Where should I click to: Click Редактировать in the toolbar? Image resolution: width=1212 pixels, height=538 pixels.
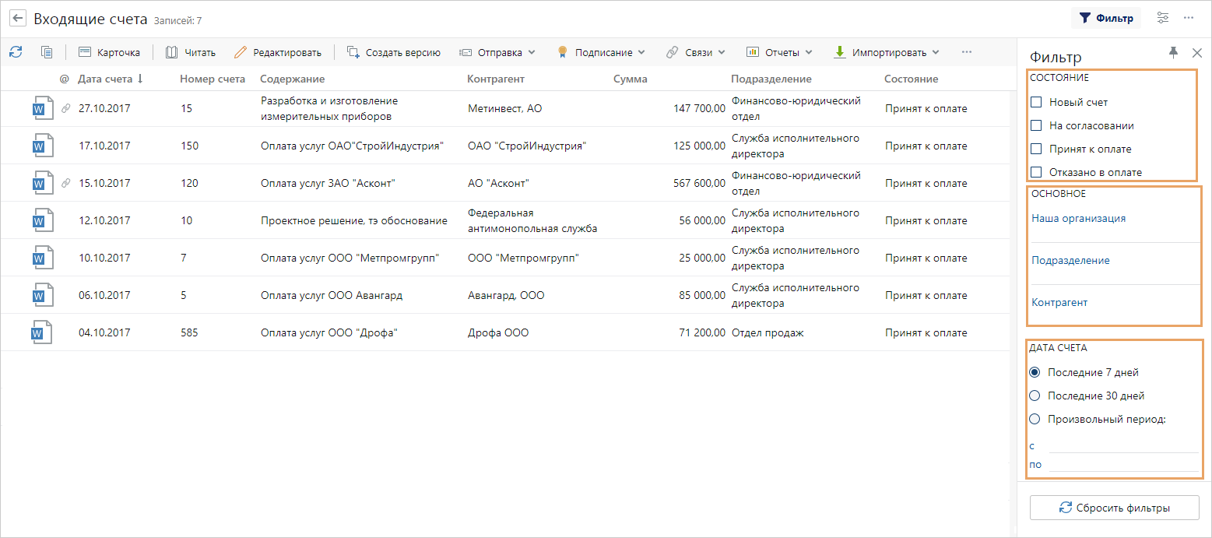click(278, 52)
